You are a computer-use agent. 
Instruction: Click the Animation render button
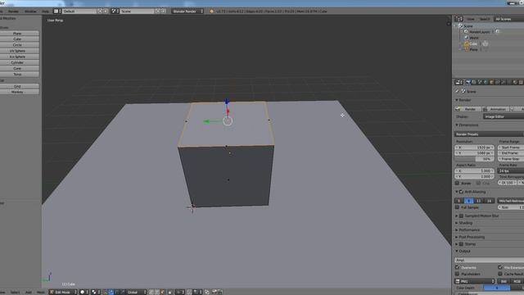[x=495, y=109]
